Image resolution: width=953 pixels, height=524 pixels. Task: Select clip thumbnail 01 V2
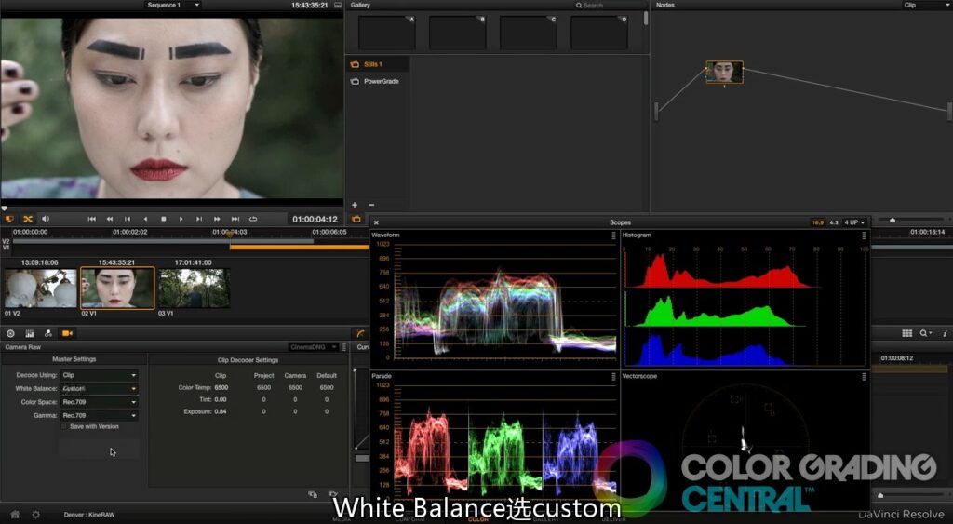pyautogui.click(x=41, y=289)
